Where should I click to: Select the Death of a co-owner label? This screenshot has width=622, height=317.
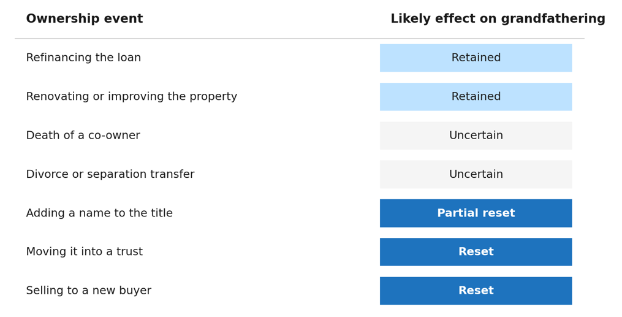point(83,136)
